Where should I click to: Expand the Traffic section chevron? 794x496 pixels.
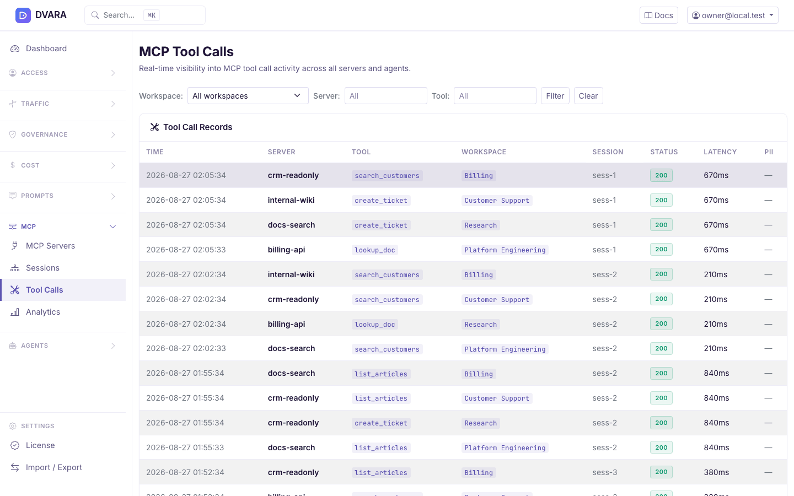[x=113, y=104]
